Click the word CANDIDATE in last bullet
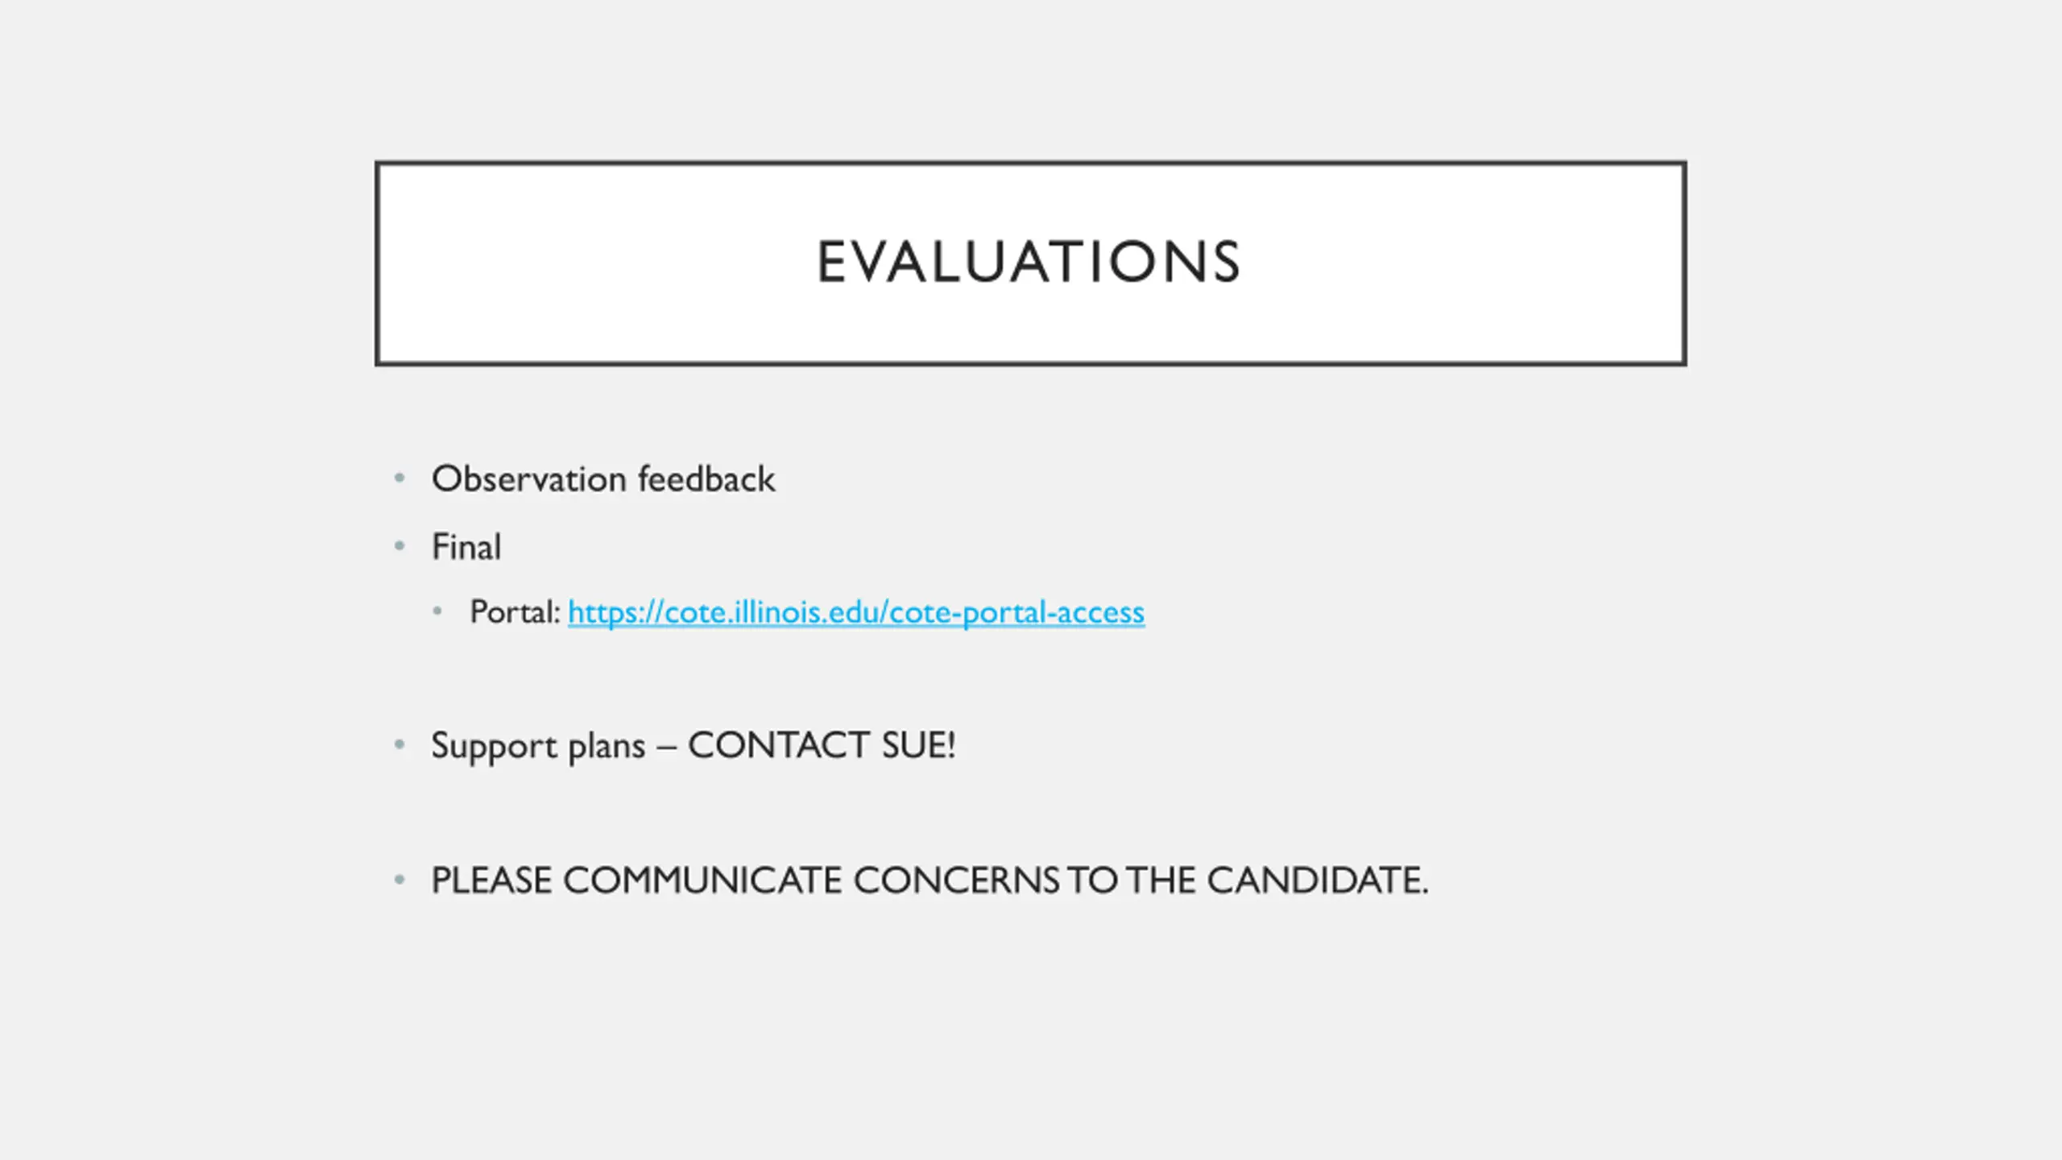 coord(1316,880)
